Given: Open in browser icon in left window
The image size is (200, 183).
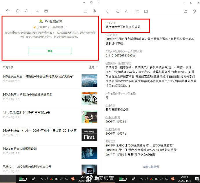Looking at the screenshot, I should 46,11.
